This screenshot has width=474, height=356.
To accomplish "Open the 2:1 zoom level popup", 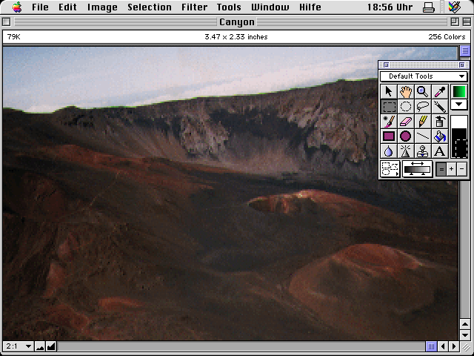I will [19, 346].
